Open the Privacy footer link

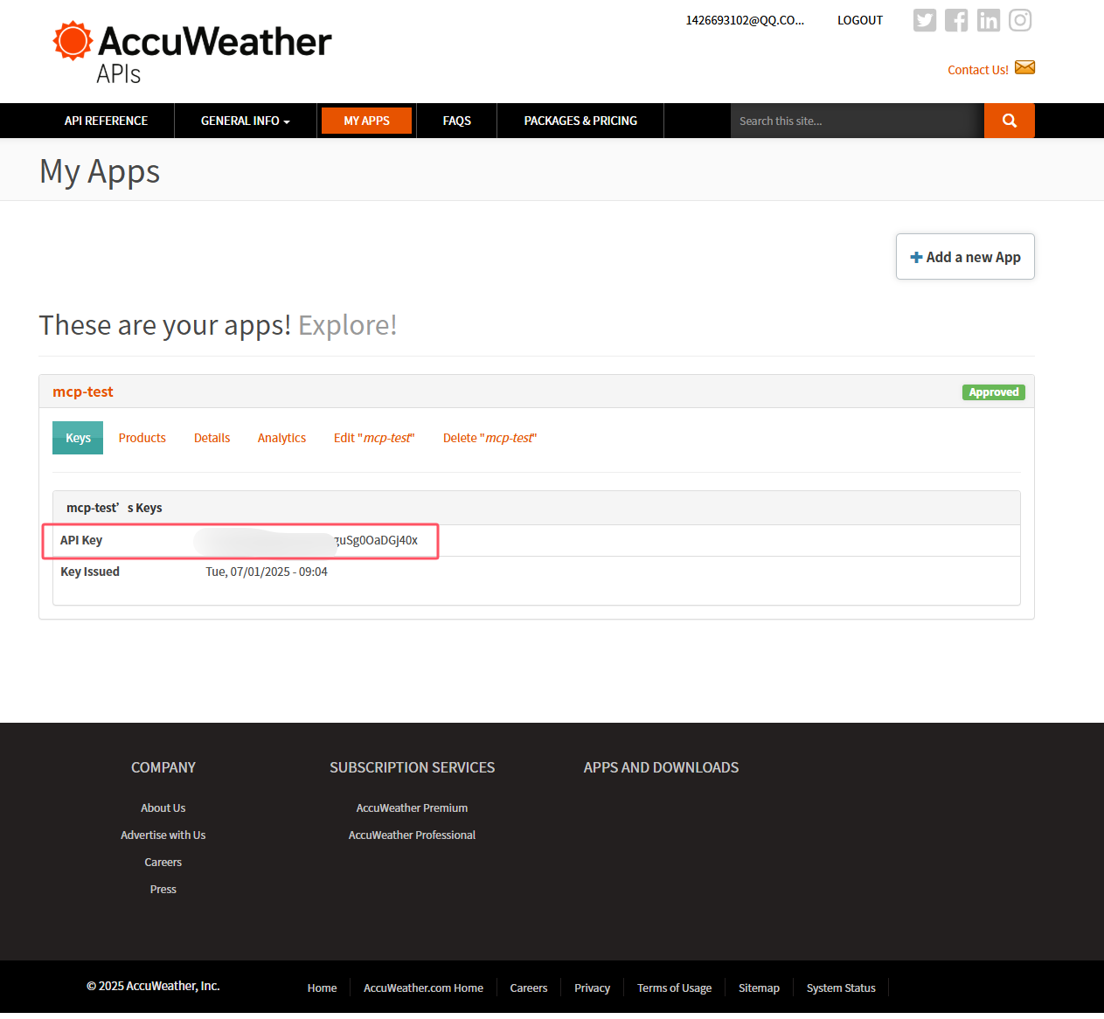[592, 988]
